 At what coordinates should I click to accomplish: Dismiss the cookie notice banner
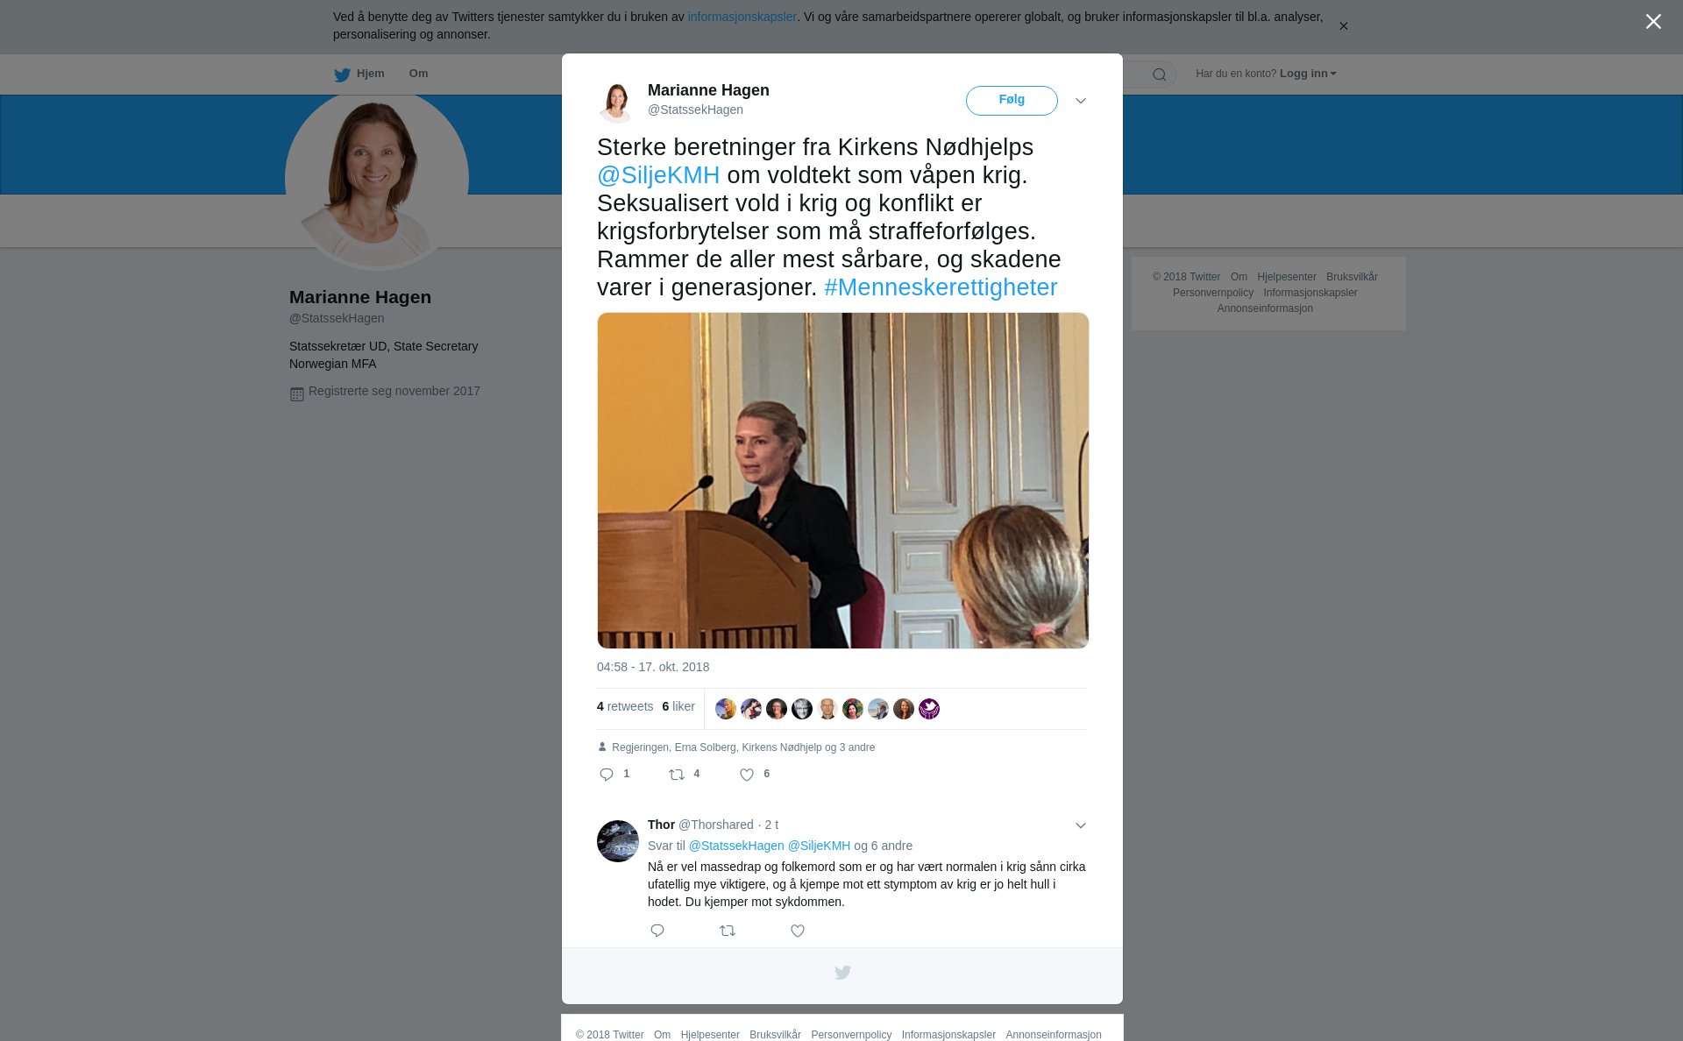point(1343,26)
